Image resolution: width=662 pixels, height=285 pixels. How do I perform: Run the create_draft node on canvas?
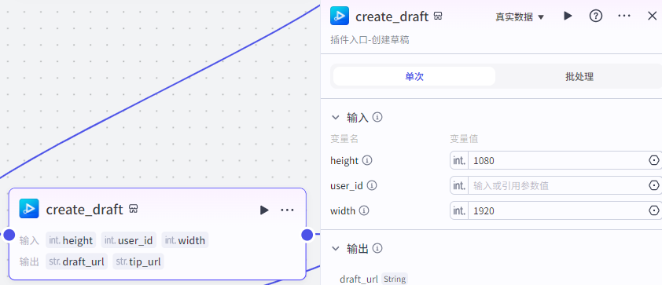pos(264,210)
